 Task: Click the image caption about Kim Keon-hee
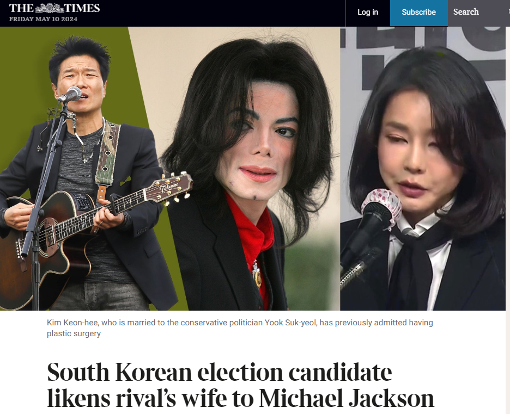point(240,328)
